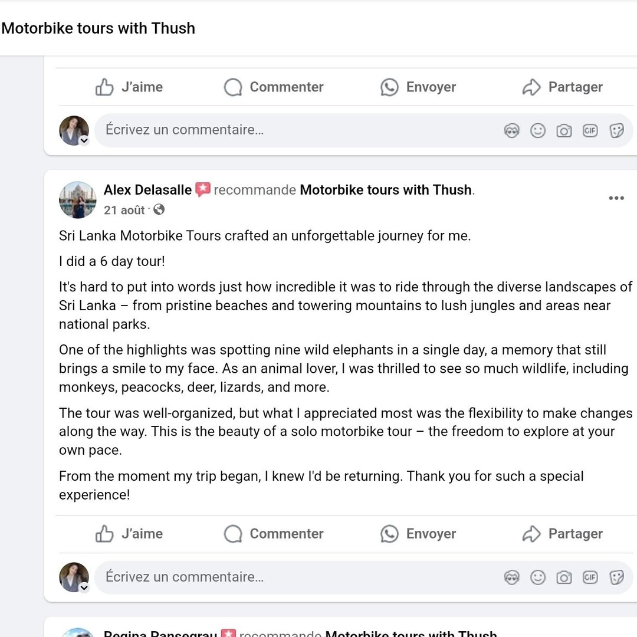The height and width of the screenshot is (637, 637).
Task: Share Alex Delasalle's review with Partager
Action: [x=563, y=534]
